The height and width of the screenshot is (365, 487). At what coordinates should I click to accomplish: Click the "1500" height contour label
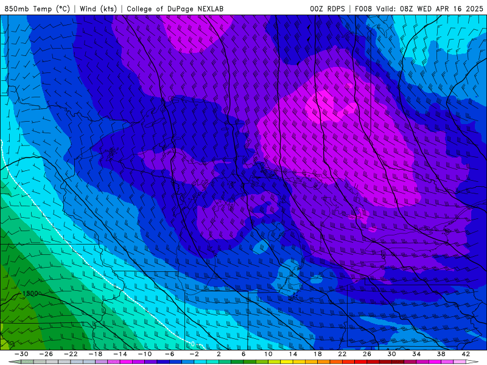point(30,293)
